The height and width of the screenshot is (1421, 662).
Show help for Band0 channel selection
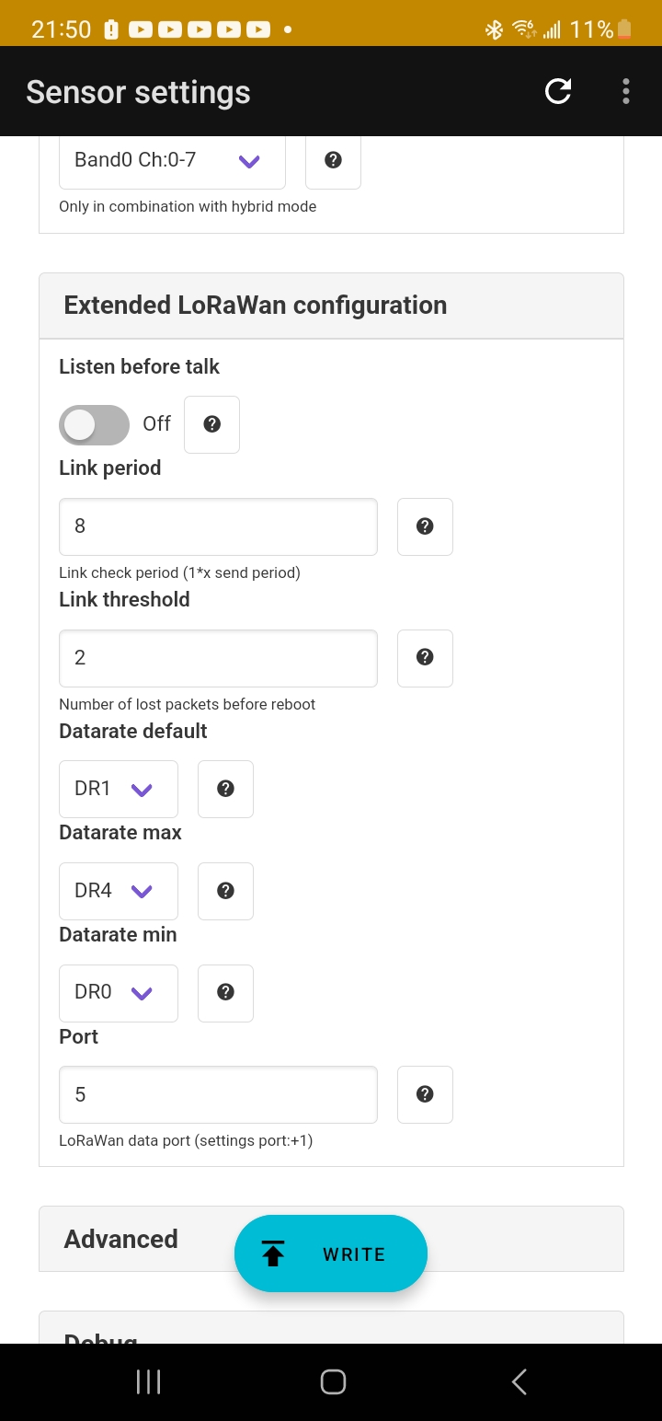[x=333, y=160]
